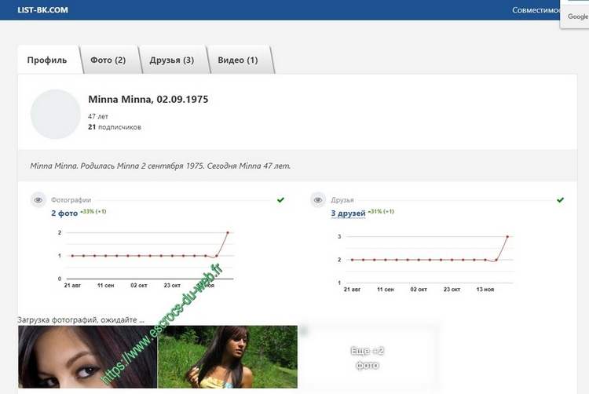Open the Совместимость link in the header

click(536, 10)
